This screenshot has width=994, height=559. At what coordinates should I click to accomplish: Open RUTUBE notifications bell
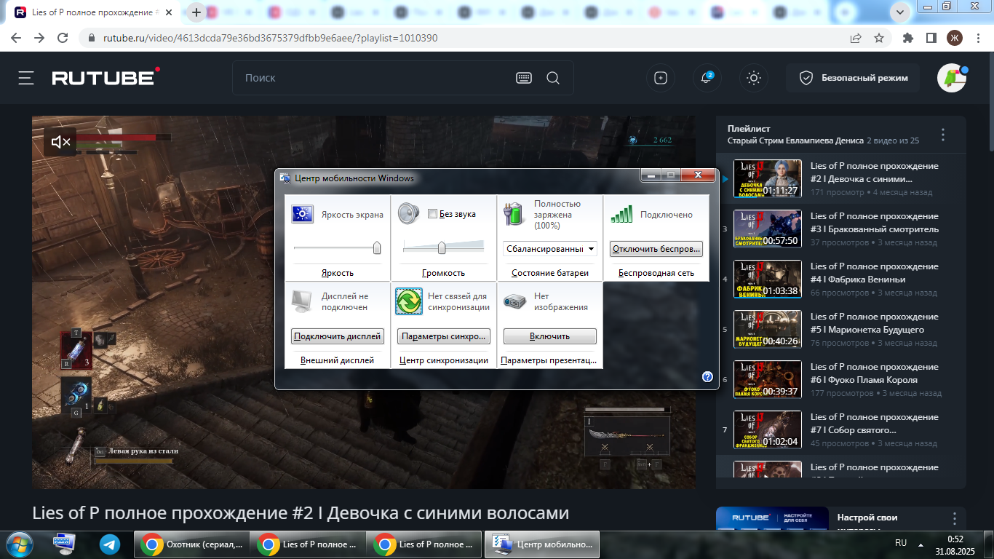706,78
